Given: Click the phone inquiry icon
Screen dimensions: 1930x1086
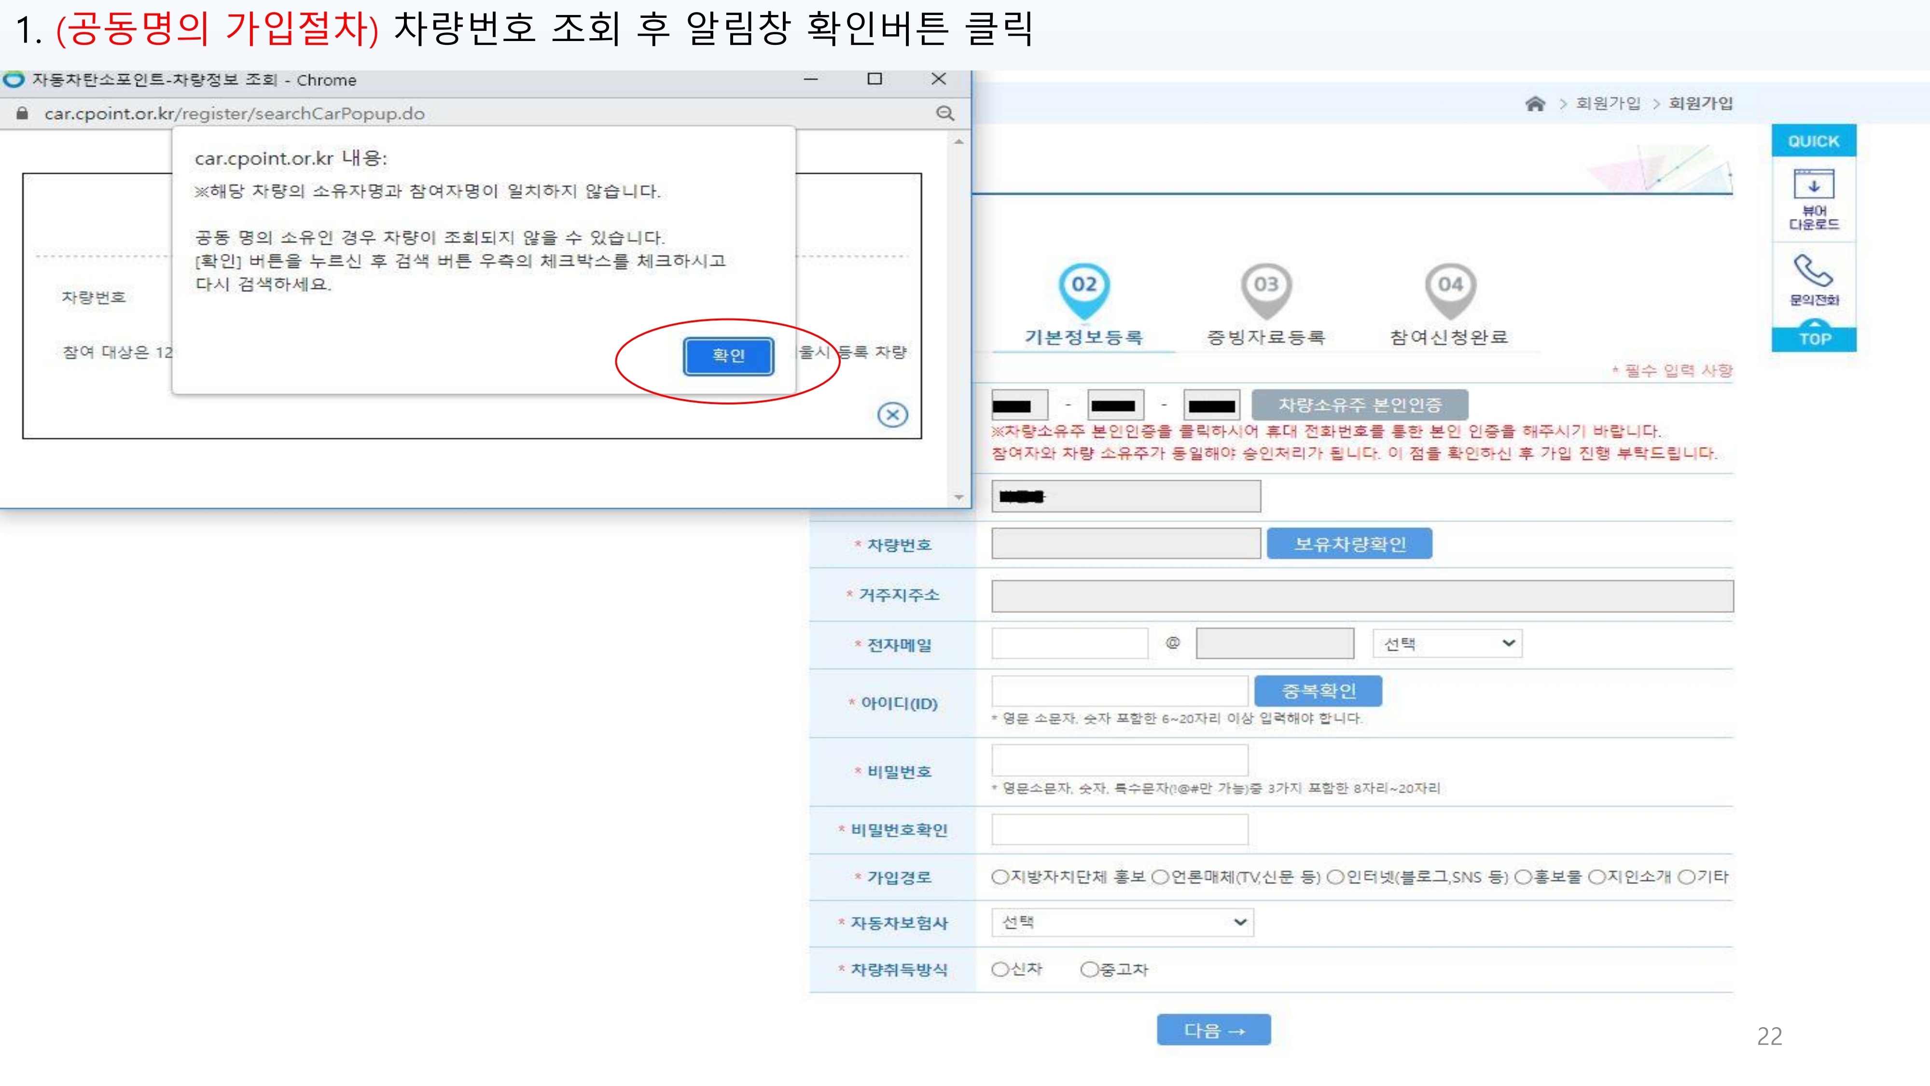Looking at the screenshot, I should pyautogui.click(x=1813, y=271).
